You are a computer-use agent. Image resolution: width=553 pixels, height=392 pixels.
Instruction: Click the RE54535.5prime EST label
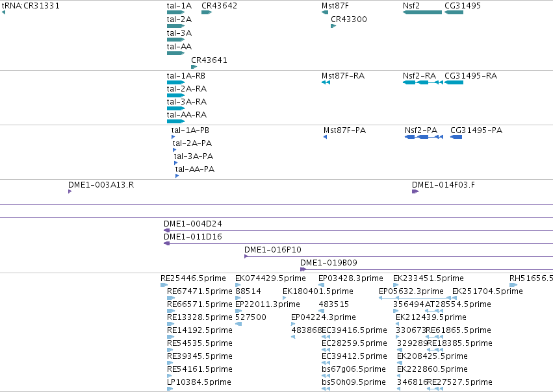click(199, 343)
